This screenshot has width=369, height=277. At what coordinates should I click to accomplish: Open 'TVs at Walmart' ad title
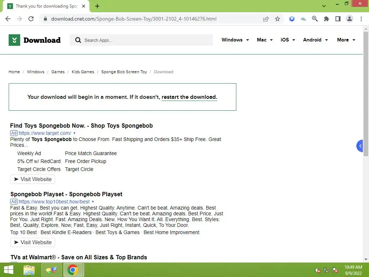tap(79, 257)
